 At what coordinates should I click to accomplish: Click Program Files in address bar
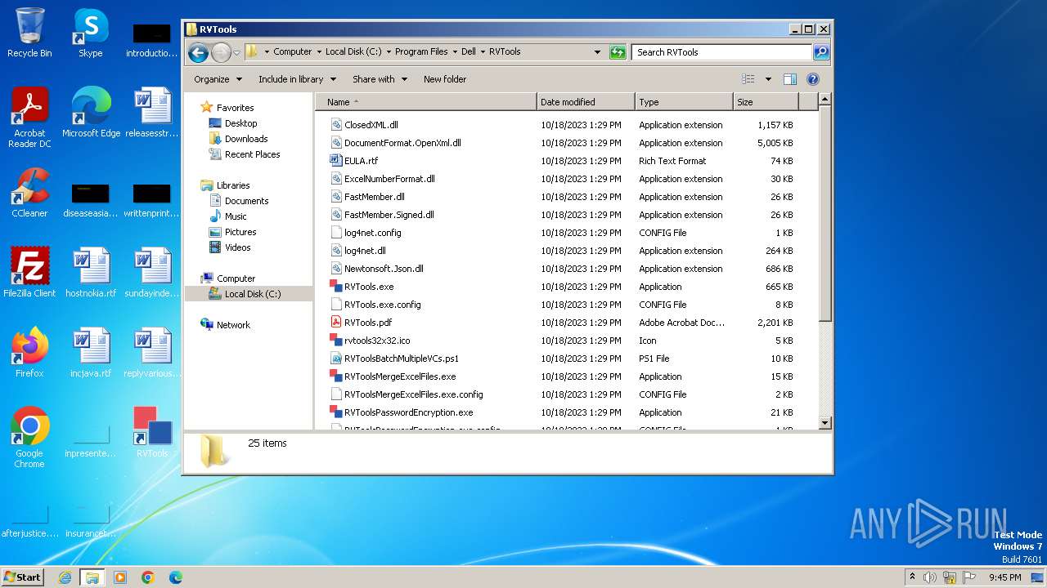pyautogui.click(x=421, y=51)
